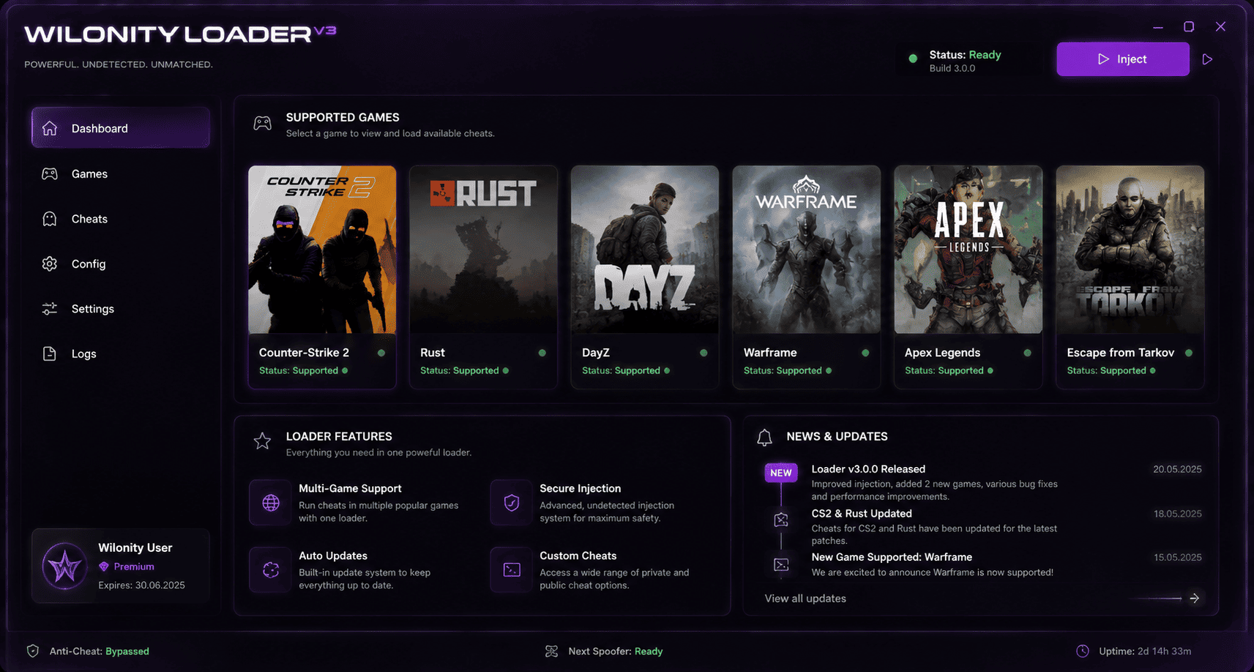Open the Dashboard home icon
Image resolution: width=1254 pixels, height=672 pixels.
tap(50, 128)
